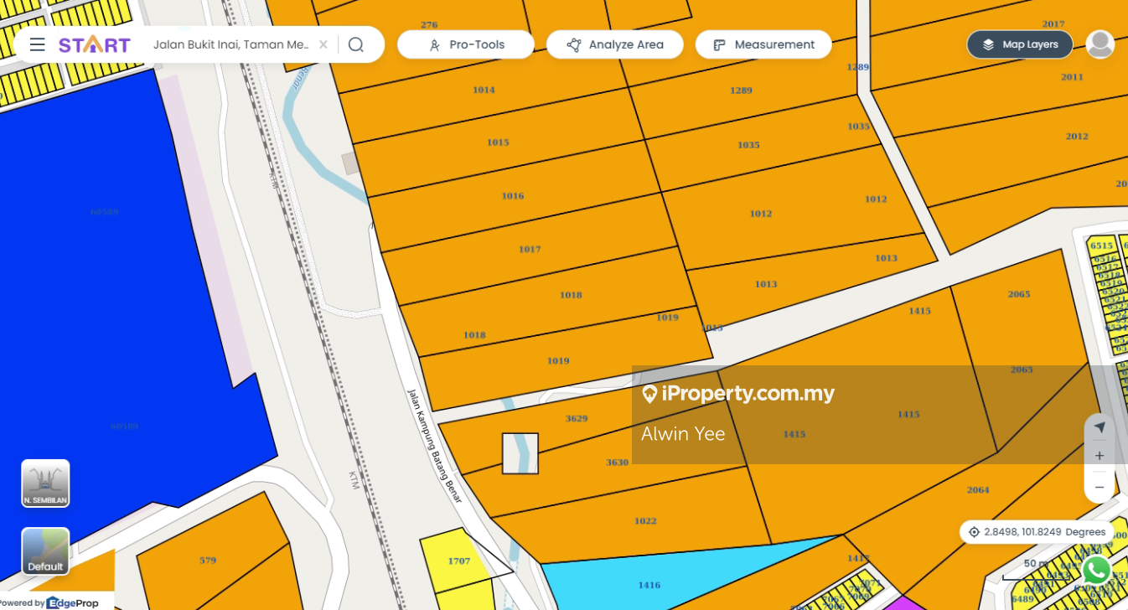This screenshot has width=1128, height=610.
Task: Expand the Map Layers panel
Action: 1019,44
